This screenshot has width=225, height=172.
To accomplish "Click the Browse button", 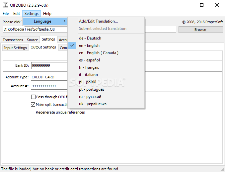I will (x=200, y=30).
